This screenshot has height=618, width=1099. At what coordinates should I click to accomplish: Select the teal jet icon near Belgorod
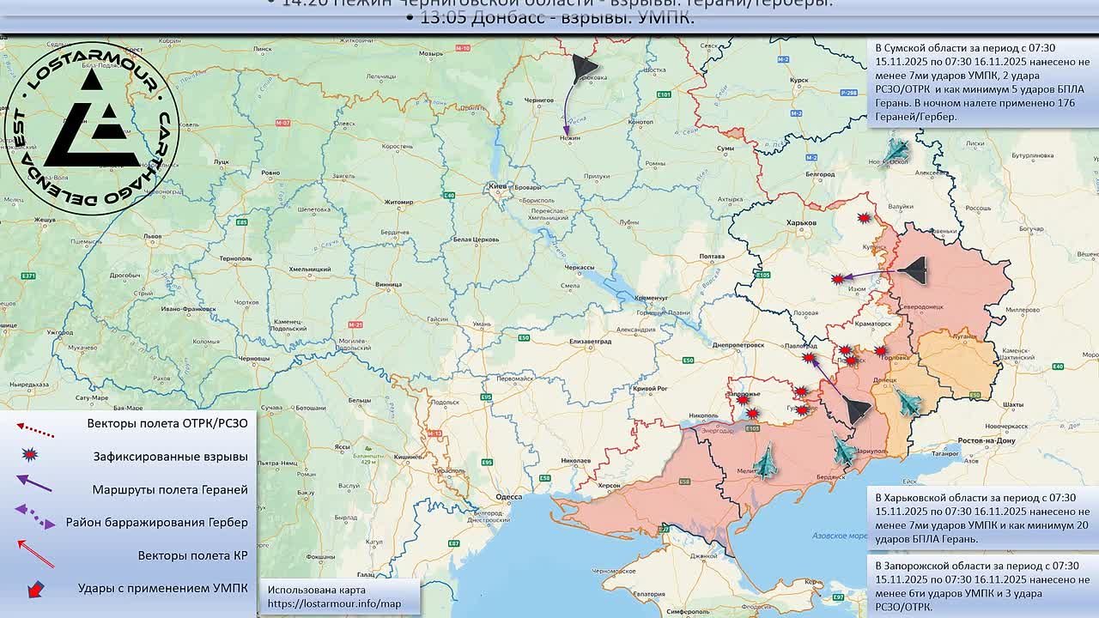[896, 153]
